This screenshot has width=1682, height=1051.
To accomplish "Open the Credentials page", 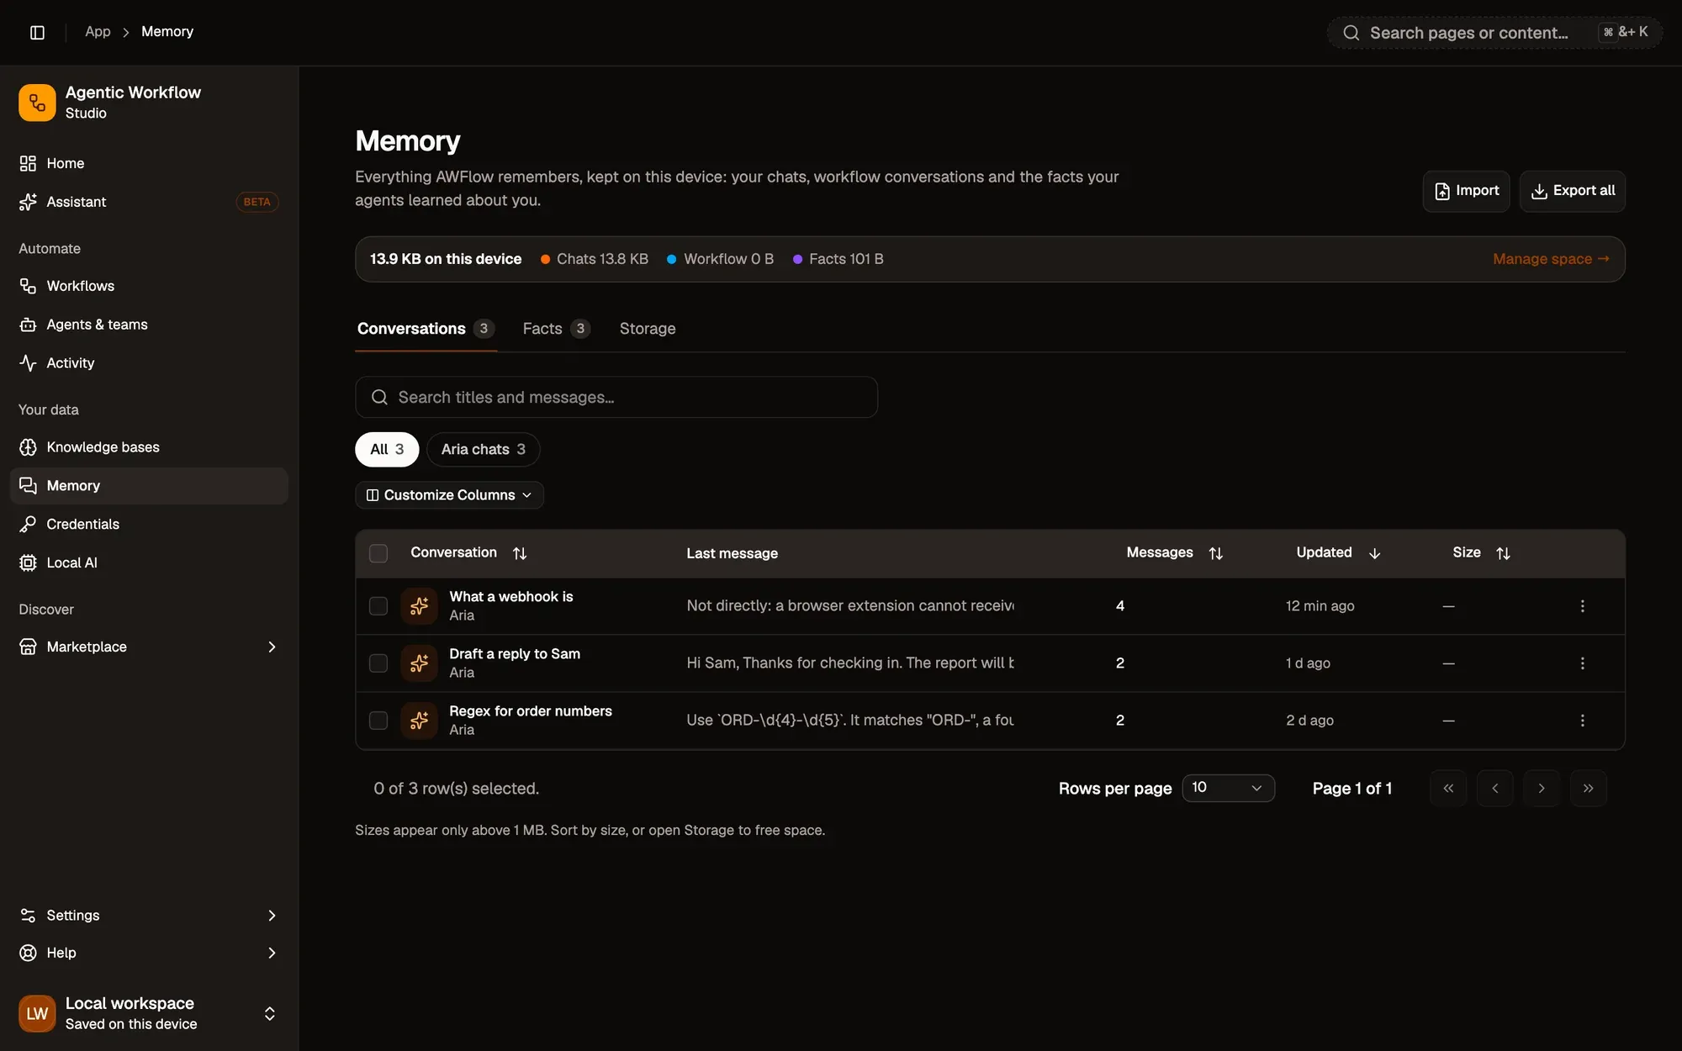I will coord(149,524).
